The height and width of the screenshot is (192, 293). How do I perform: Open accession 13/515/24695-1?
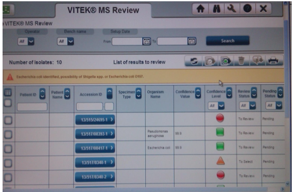point(95,120)
